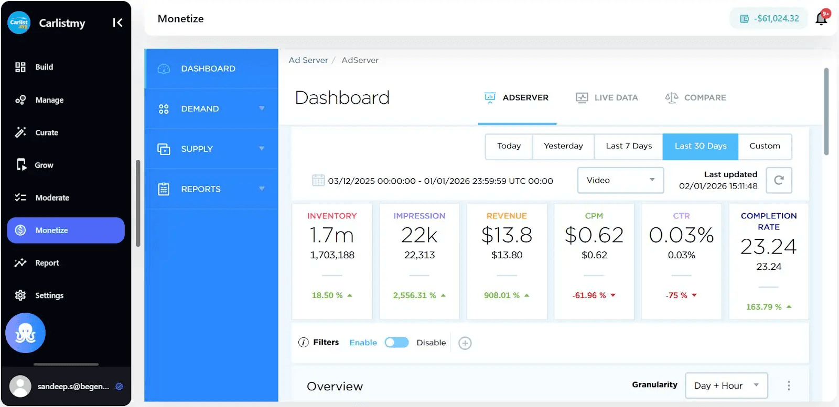839x407 pixels.
Task: Open the notifications bell
Action: 821,18
